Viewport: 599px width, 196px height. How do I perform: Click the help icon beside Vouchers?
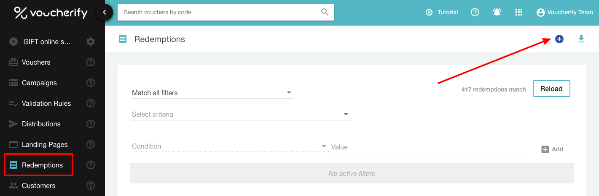[91, 62]
